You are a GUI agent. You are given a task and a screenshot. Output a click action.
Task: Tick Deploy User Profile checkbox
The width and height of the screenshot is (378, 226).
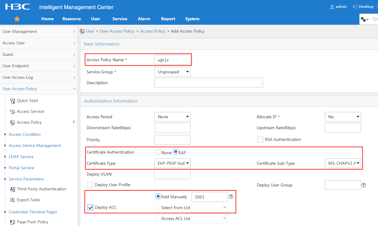[x=90, y=185]
